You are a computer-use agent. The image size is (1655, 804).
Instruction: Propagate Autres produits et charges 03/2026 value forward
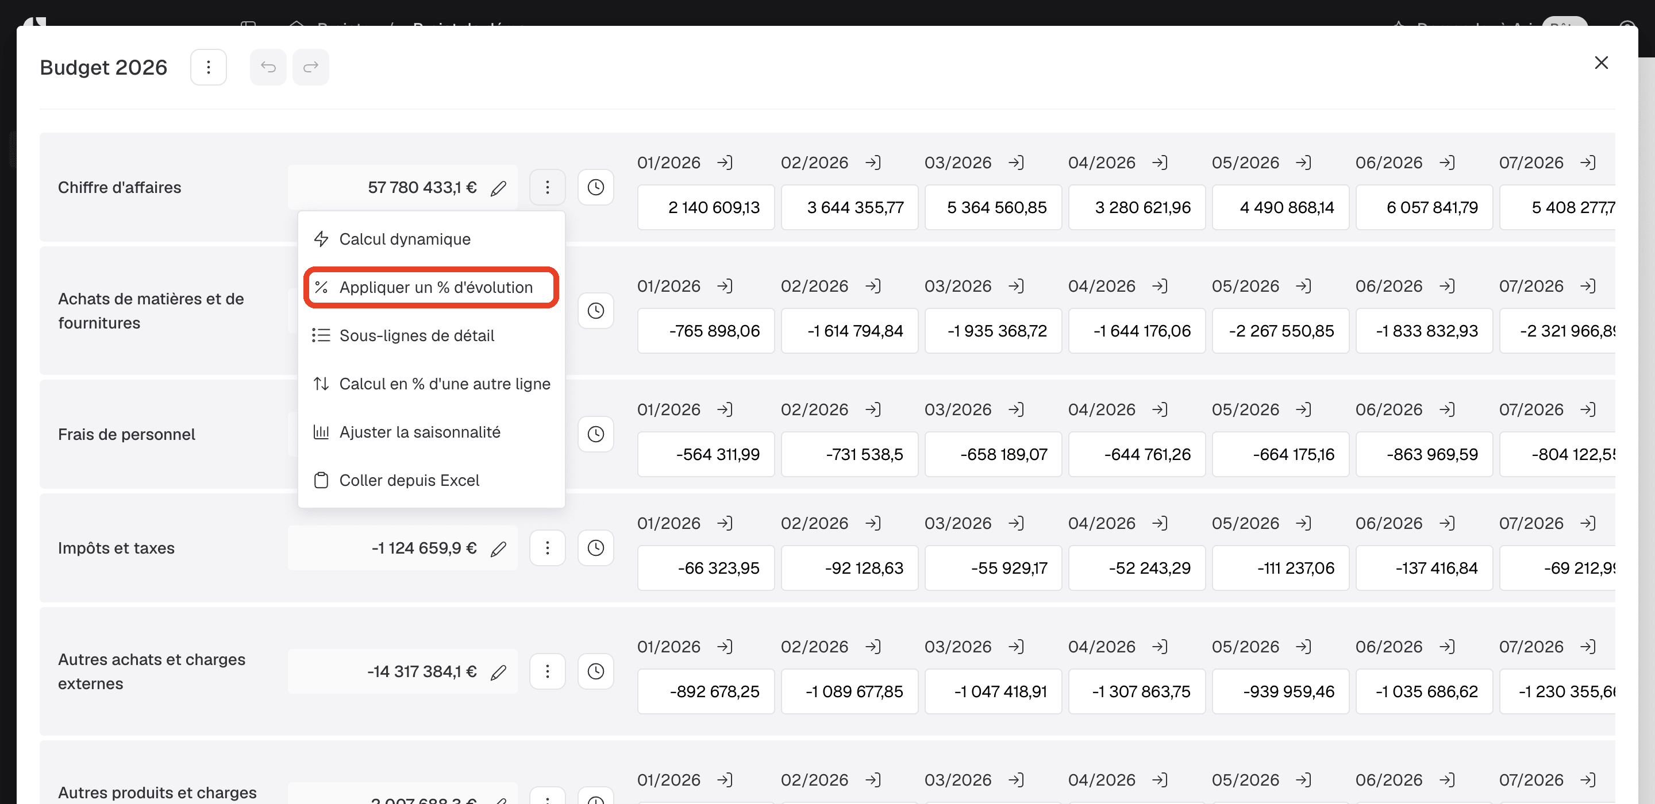[1016, 780]
